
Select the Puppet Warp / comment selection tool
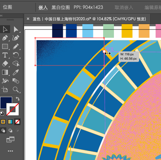pyautogui.click(x=16, y=64)
